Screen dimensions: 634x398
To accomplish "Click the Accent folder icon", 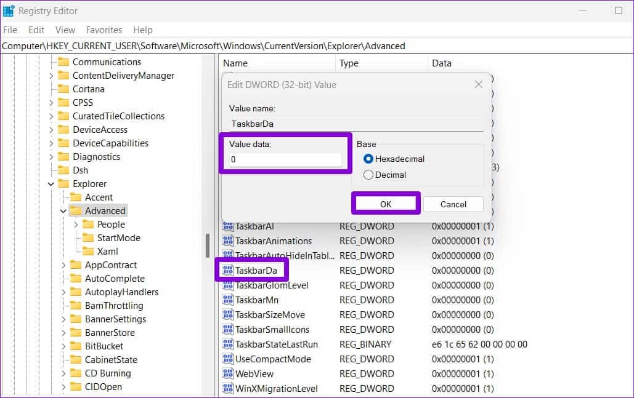I will tap(76, 197).
